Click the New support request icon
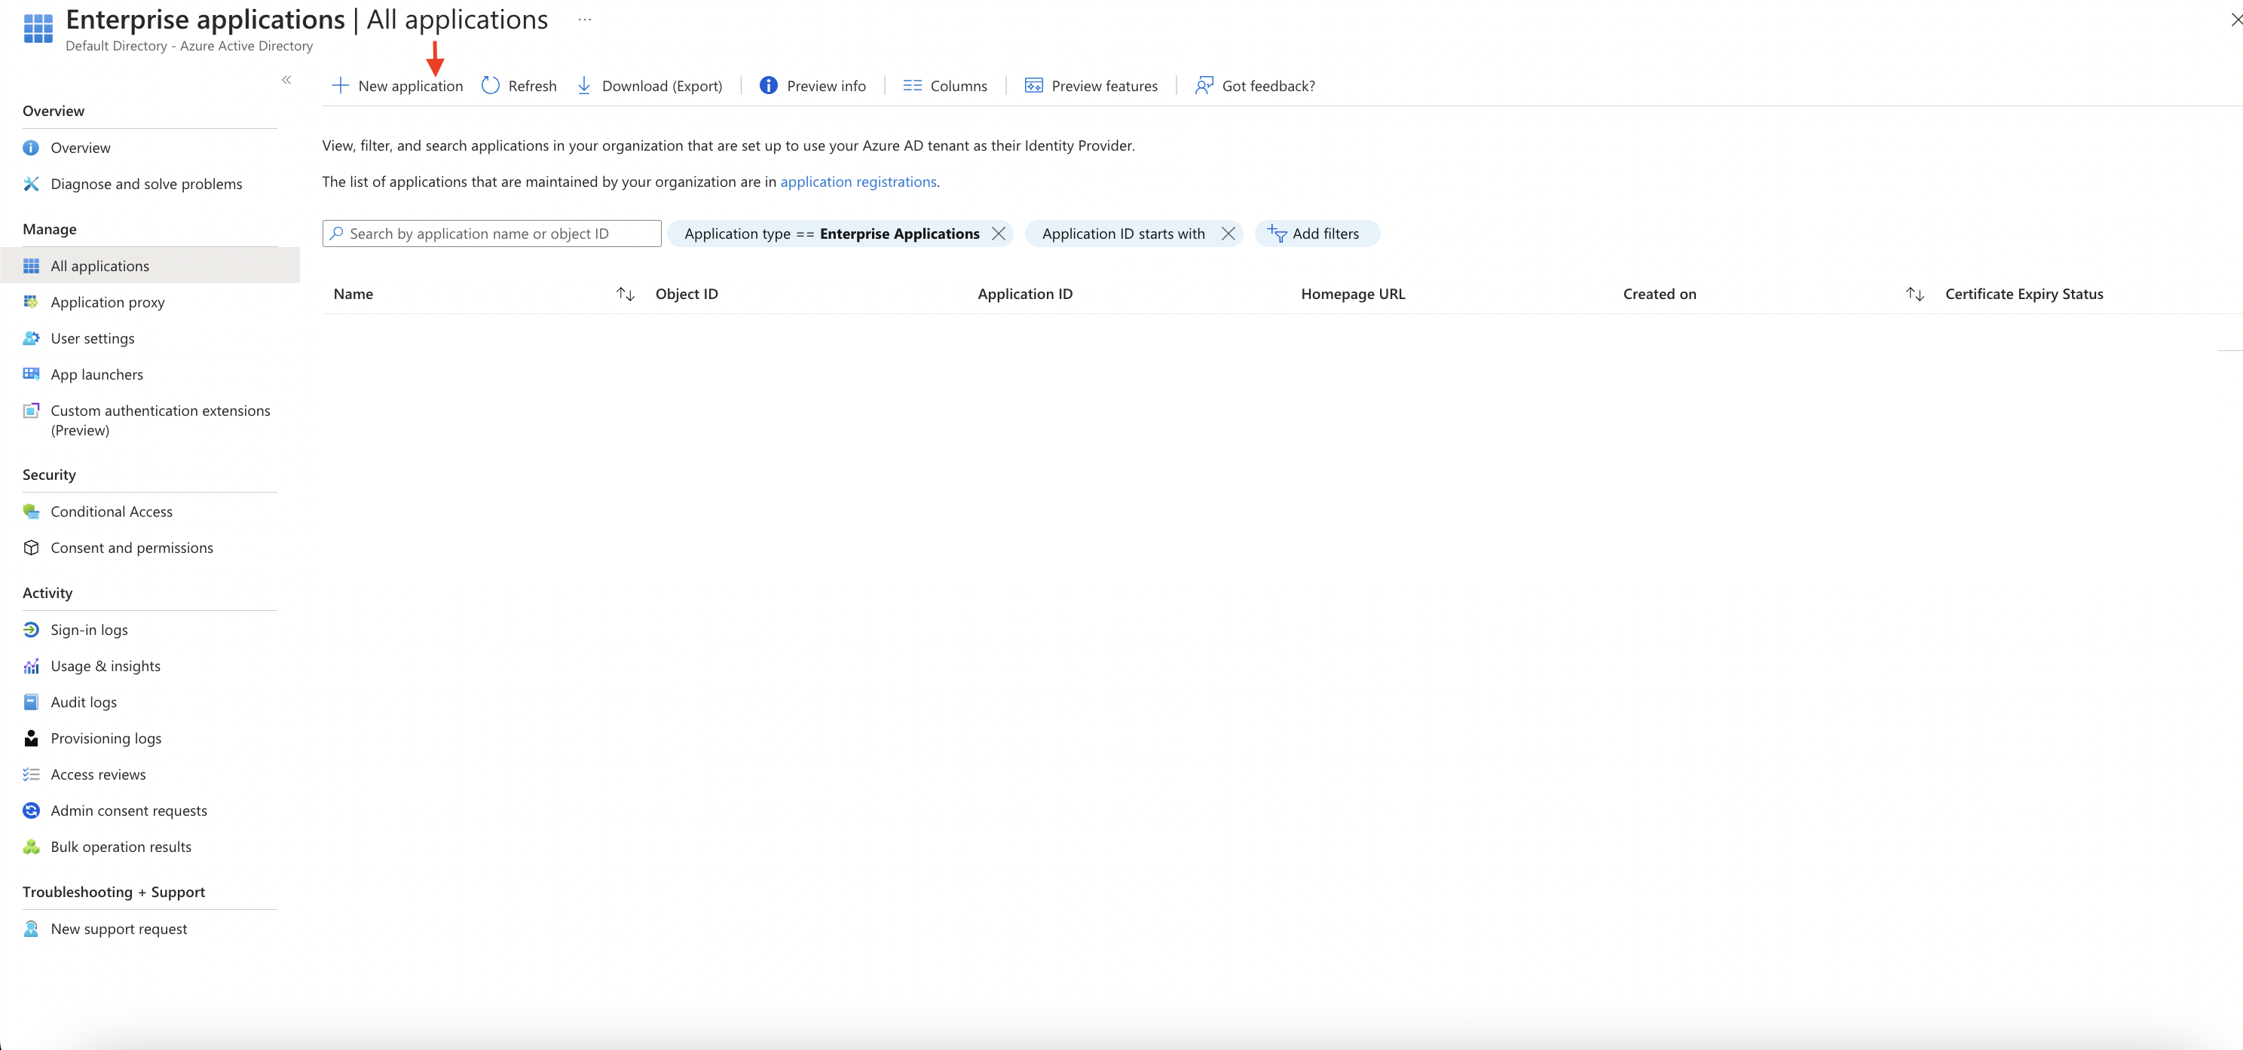The width and height of the screenshot is (2243, 1050). 32,929
